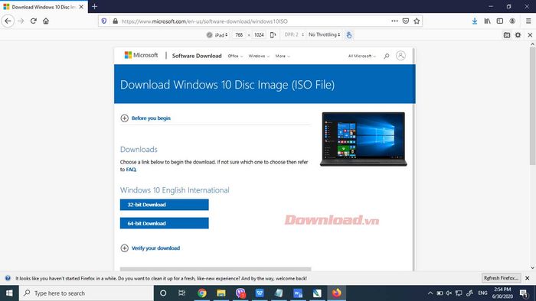
Task: Open Word from the taskbar
Action: pos(298,293)
